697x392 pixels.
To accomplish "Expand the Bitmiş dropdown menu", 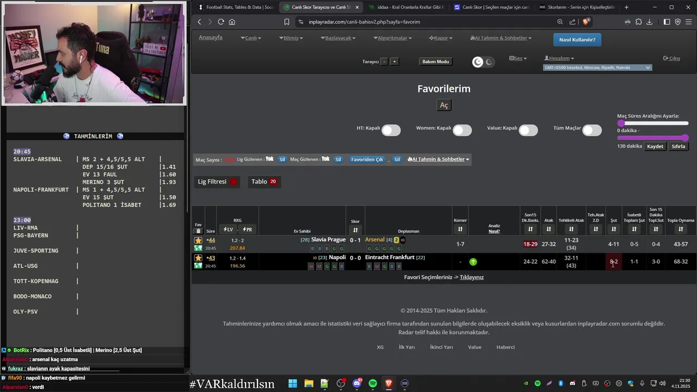I will click(291, 38).
